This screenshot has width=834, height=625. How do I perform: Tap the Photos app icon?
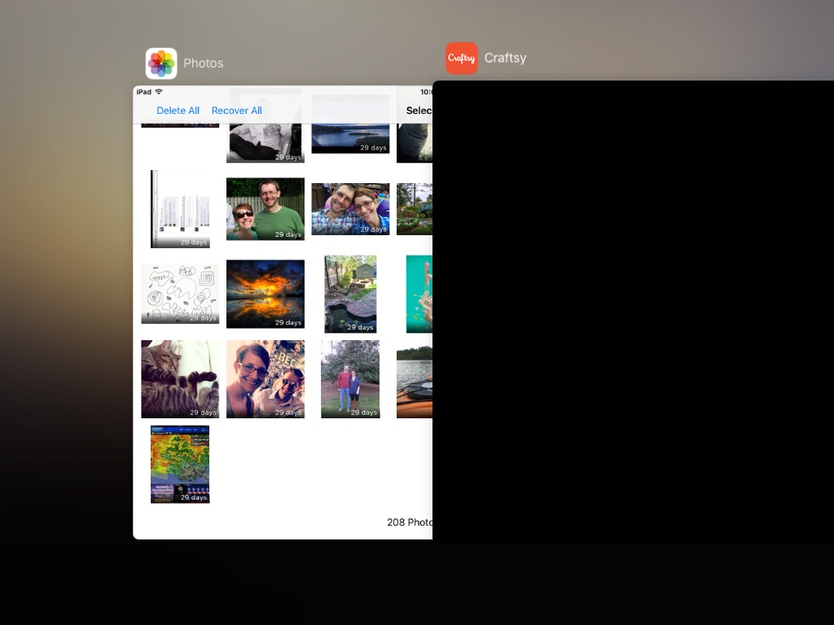coord(161,63)
